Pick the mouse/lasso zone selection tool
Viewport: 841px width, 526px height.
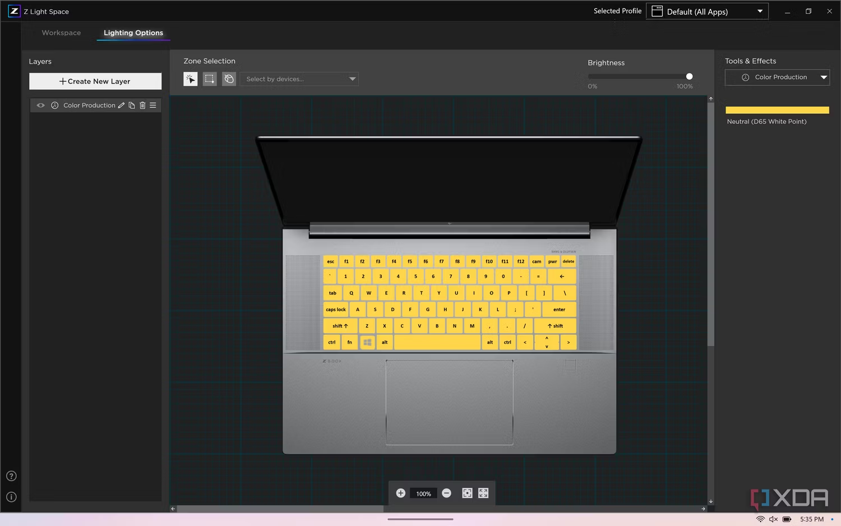(229, 79)
